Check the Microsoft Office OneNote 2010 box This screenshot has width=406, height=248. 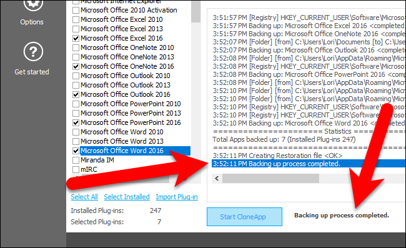(76, 47)
